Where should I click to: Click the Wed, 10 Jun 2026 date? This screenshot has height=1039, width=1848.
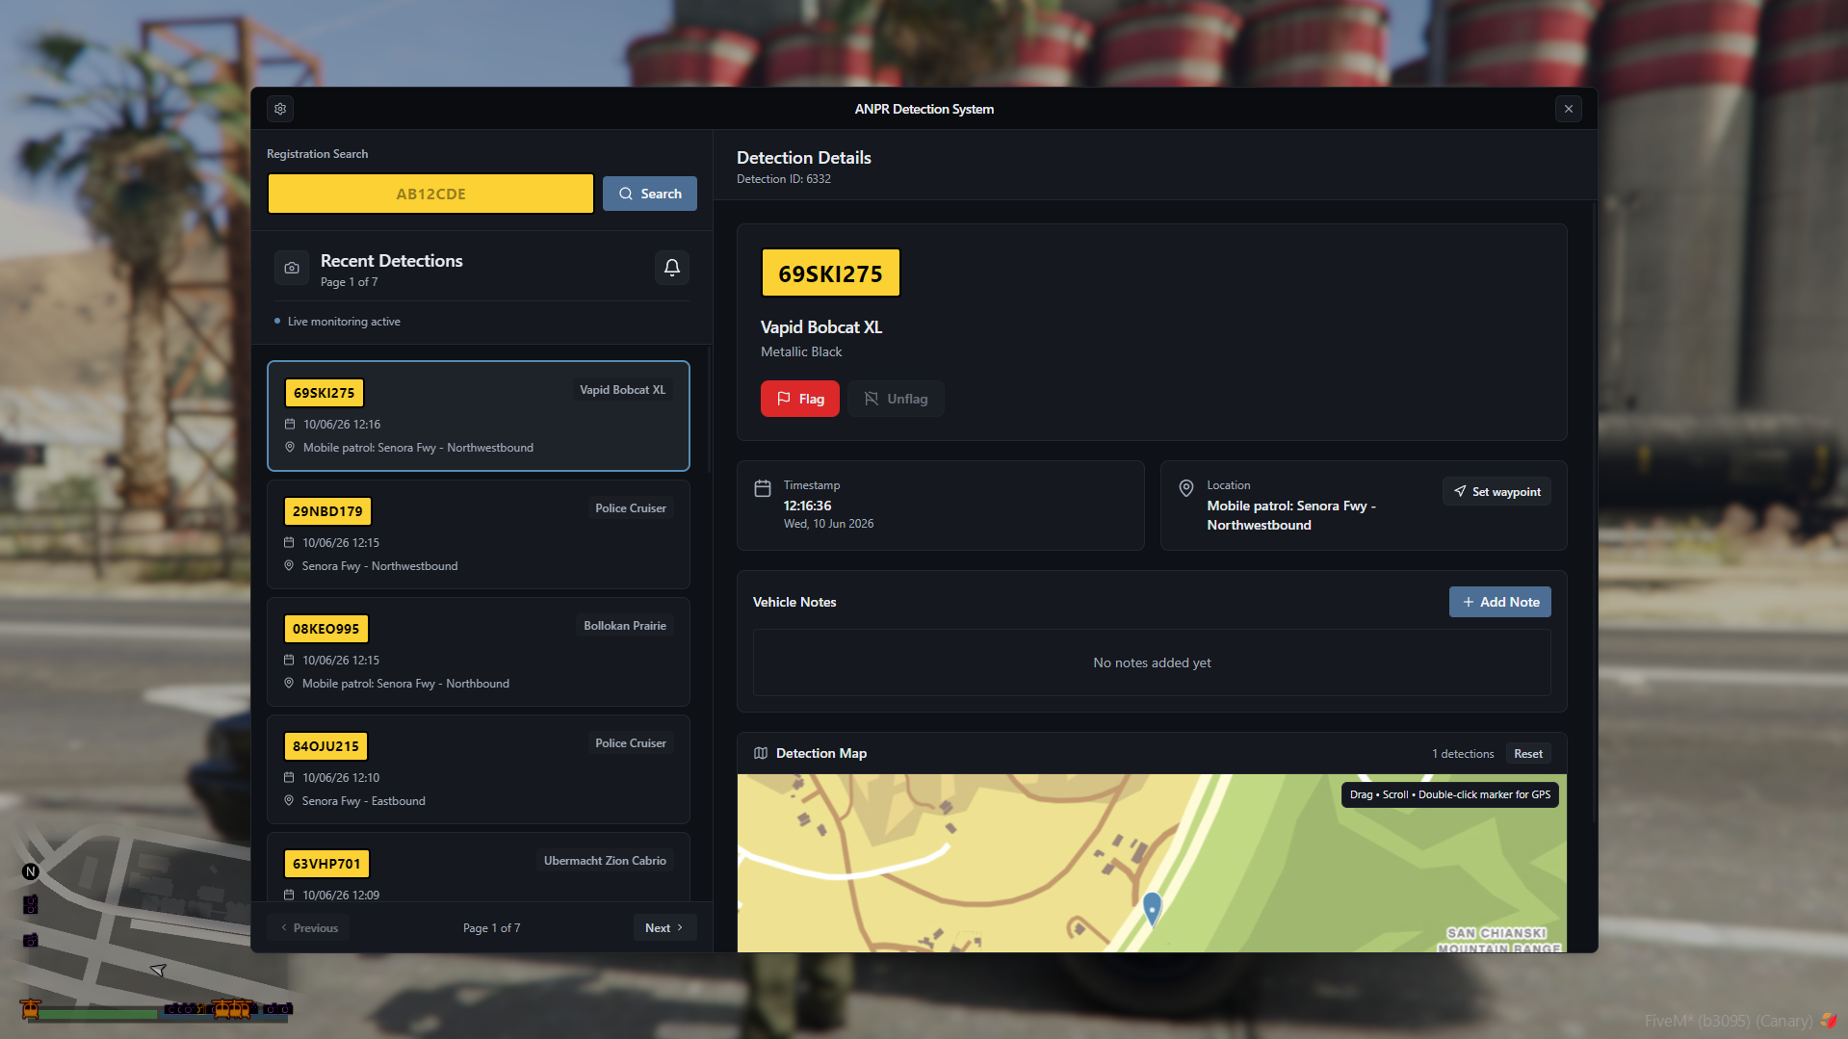pyautogui.click(x=829, y=524)
